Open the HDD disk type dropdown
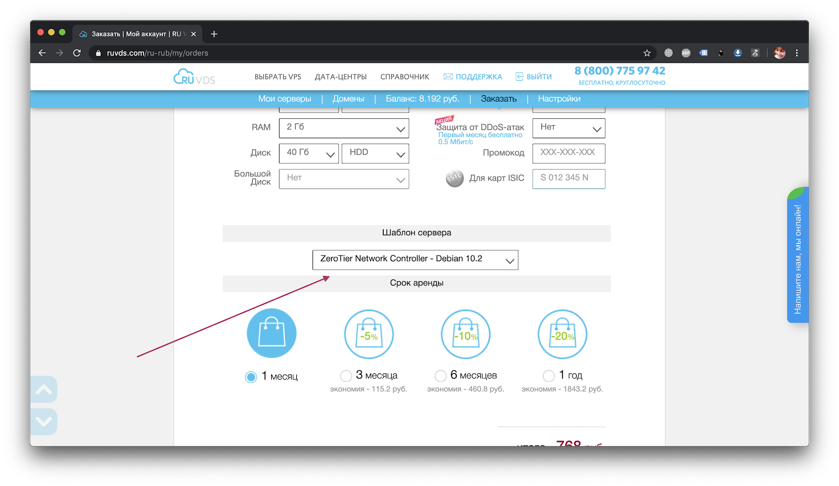 [375, 153]
